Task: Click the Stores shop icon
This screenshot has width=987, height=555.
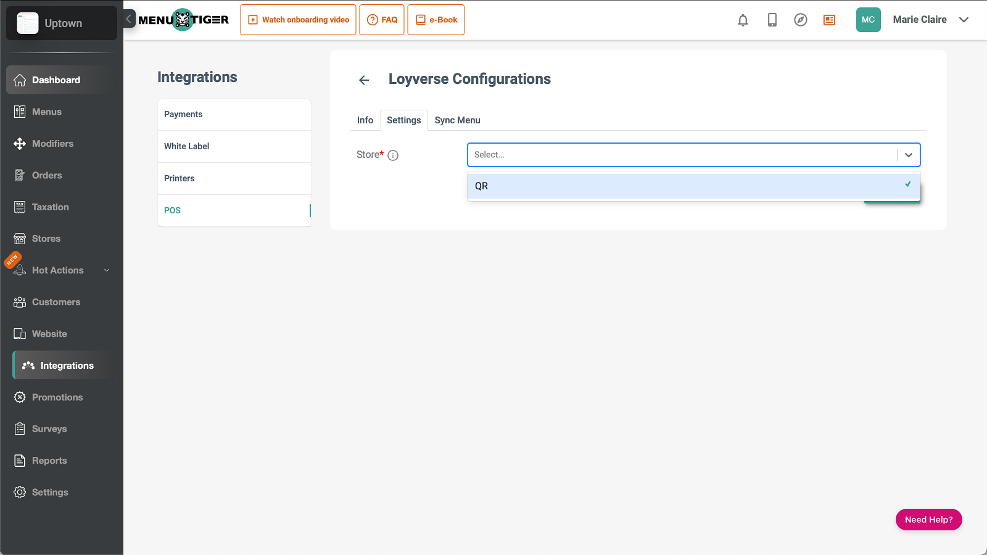Action: point(20,239)
